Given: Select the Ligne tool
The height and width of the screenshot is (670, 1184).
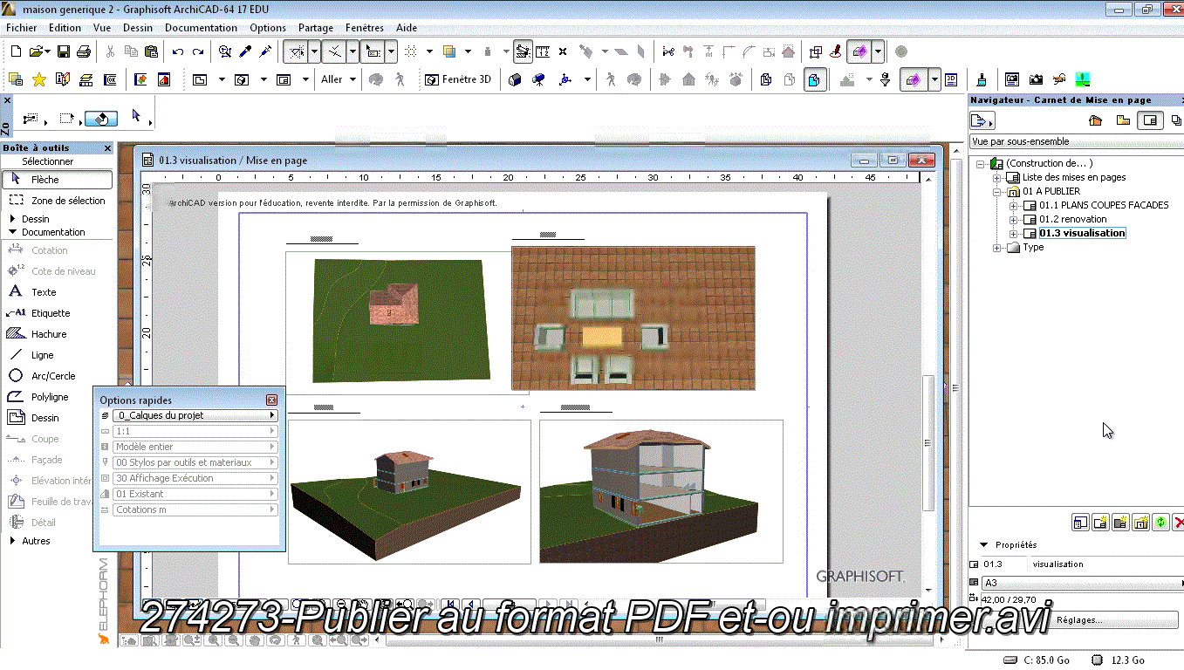Looking at the screenshot, I should pos(58,355).
